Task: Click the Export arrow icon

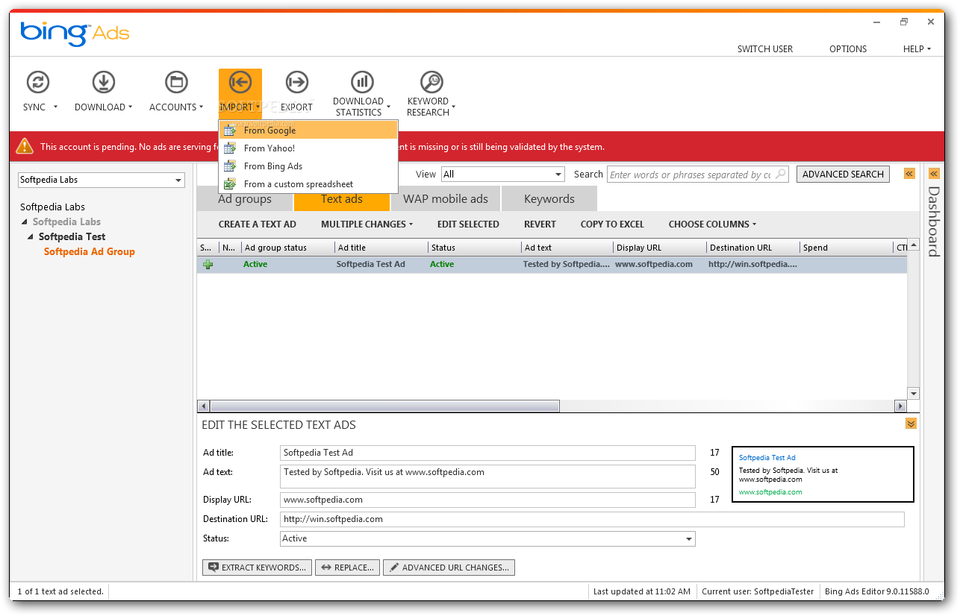Action: [297, 81]
